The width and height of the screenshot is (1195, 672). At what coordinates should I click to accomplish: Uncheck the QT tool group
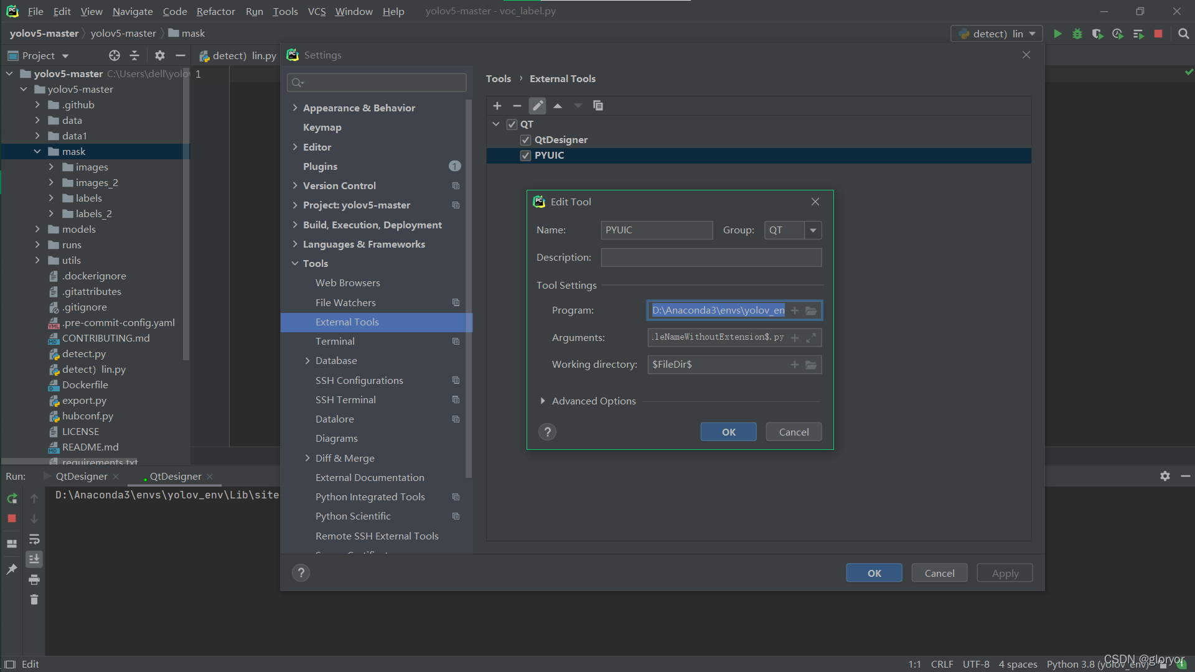[512, 124]
